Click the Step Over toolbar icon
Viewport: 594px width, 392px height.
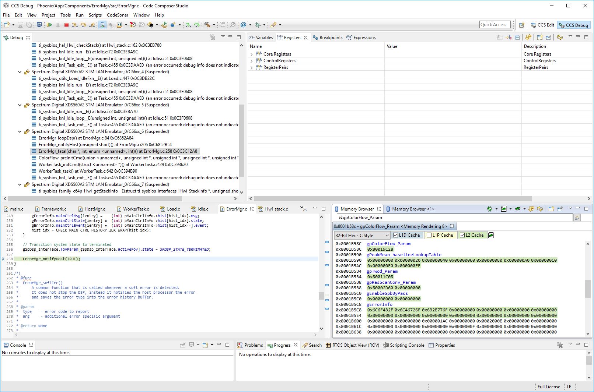(x=83, y=25)
